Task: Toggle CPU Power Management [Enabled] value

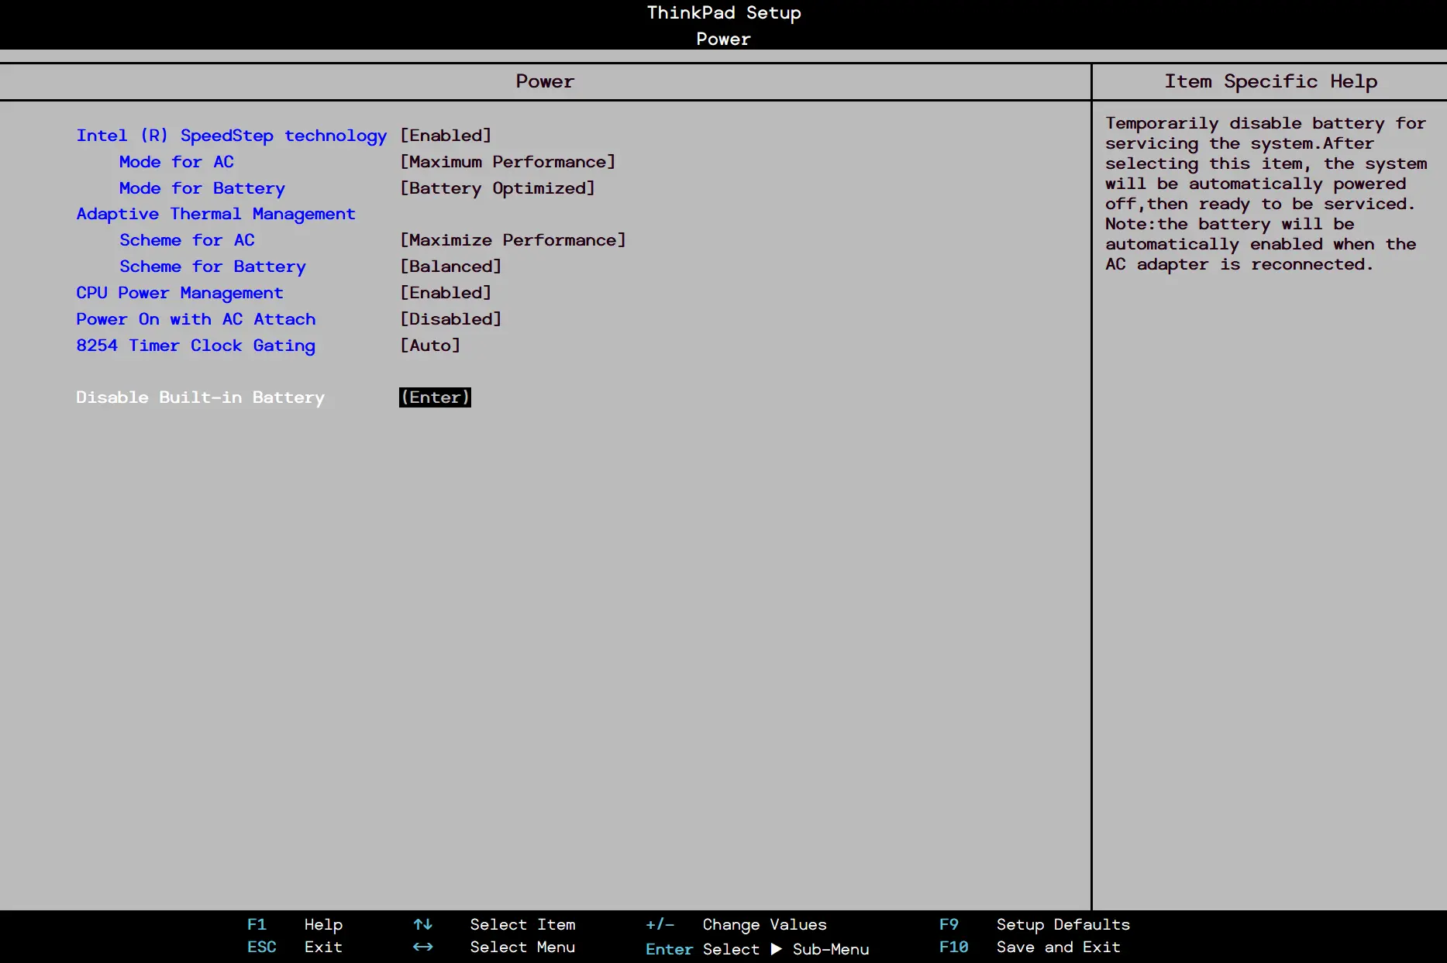Action: pos(446,293)
